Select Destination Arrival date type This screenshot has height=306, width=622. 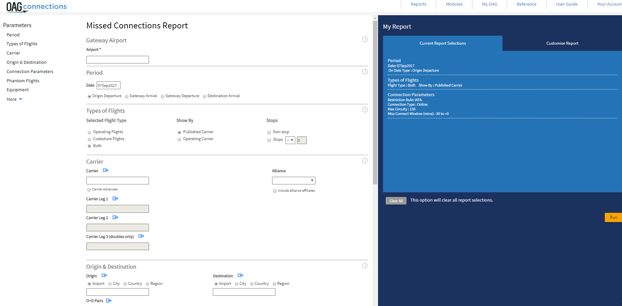(205, 96)
